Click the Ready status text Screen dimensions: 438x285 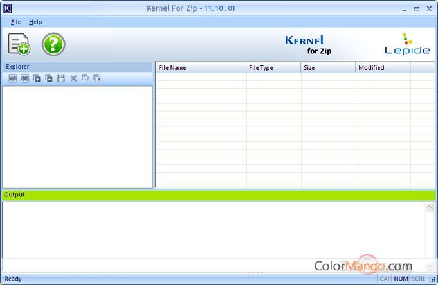click(13, 279)
